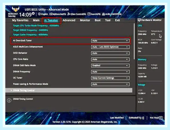Open the Ai Overclock Tuner dropdown

click(110, 41)
